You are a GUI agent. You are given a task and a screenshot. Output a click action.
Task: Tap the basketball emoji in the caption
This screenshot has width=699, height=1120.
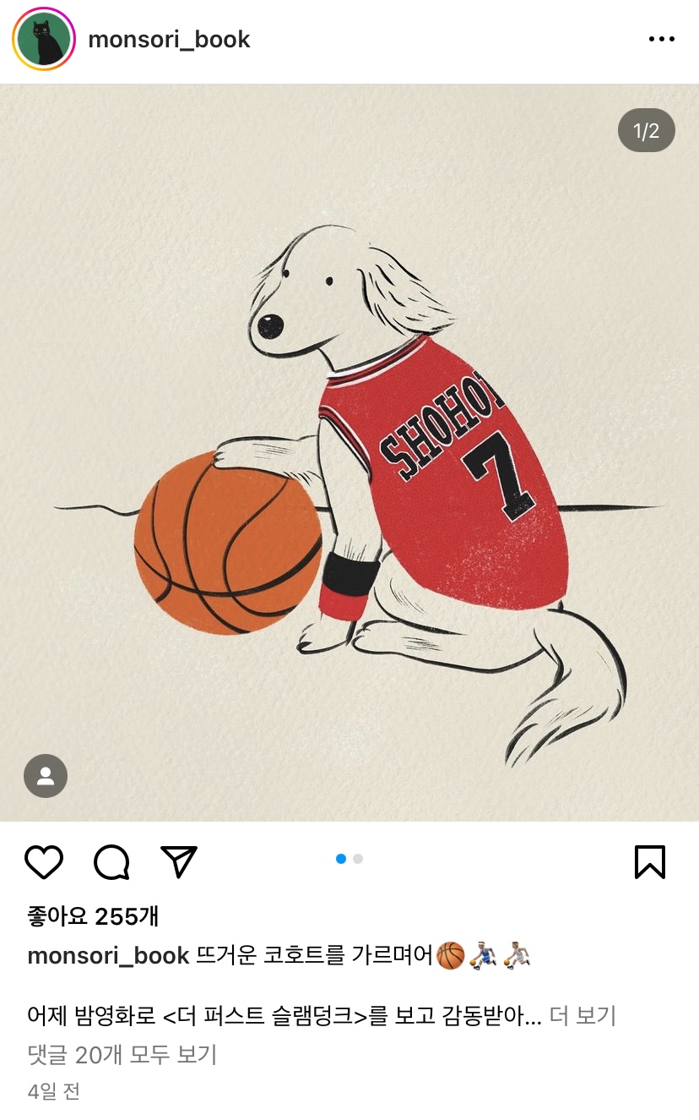(x=450, y=956)
